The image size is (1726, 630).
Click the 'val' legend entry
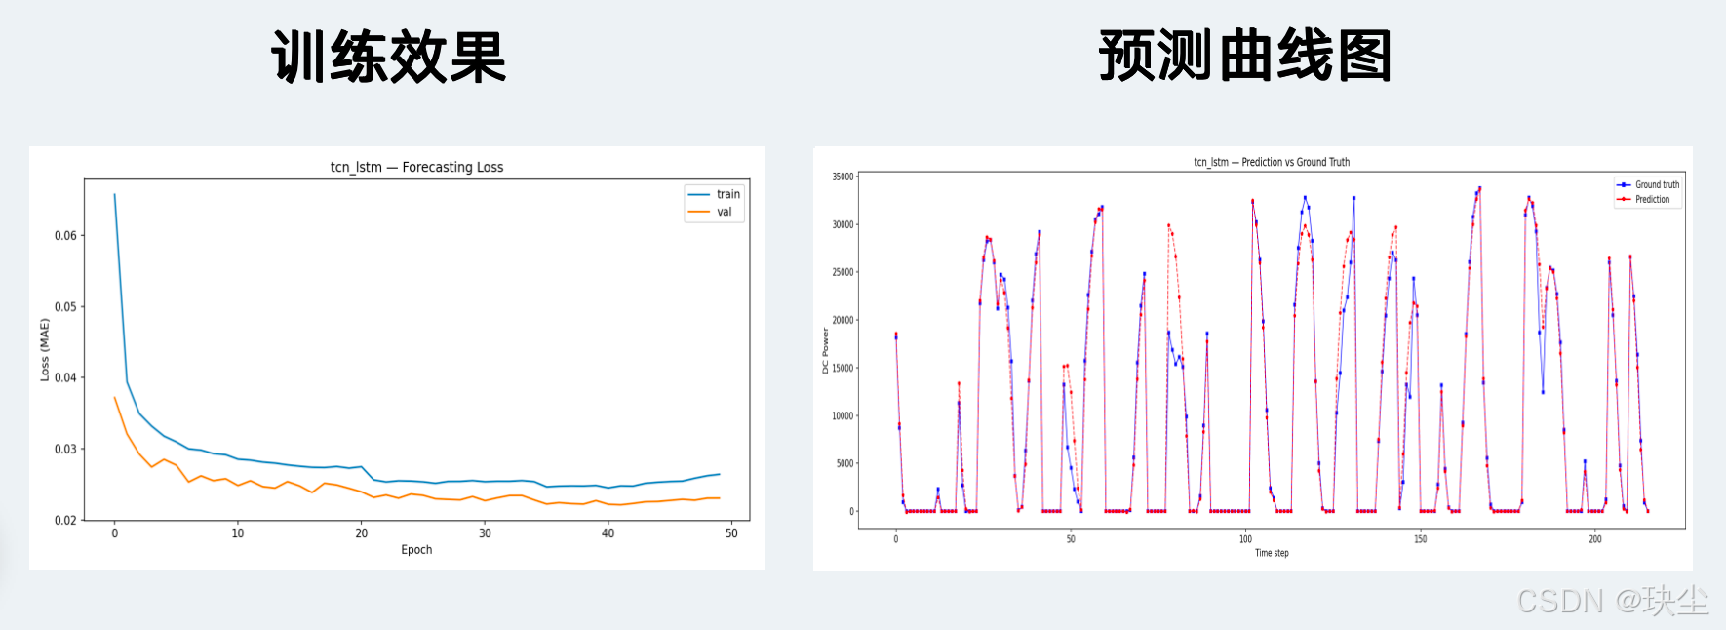click(x=710, y=212)
